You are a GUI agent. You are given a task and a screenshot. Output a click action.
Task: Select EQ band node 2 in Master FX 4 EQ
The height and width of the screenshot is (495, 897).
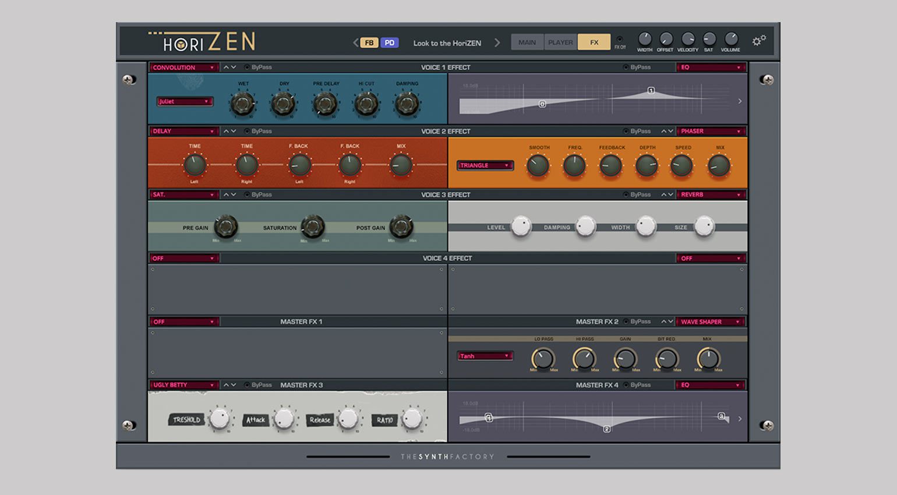click(607, 429)
